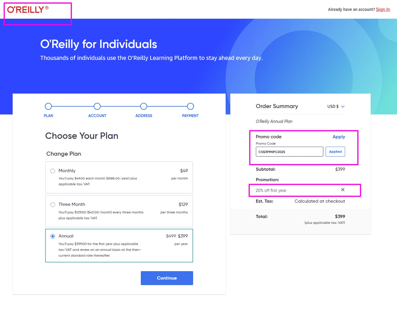Click the Order Summary heading
397x320 pixels.
click(x=277, y=106)
